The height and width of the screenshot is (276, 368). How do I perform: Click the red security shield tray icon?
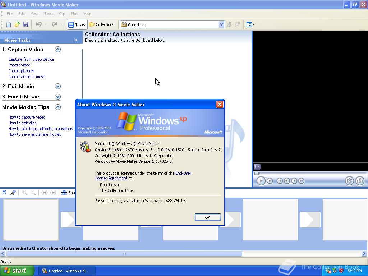tap(341, 271)
